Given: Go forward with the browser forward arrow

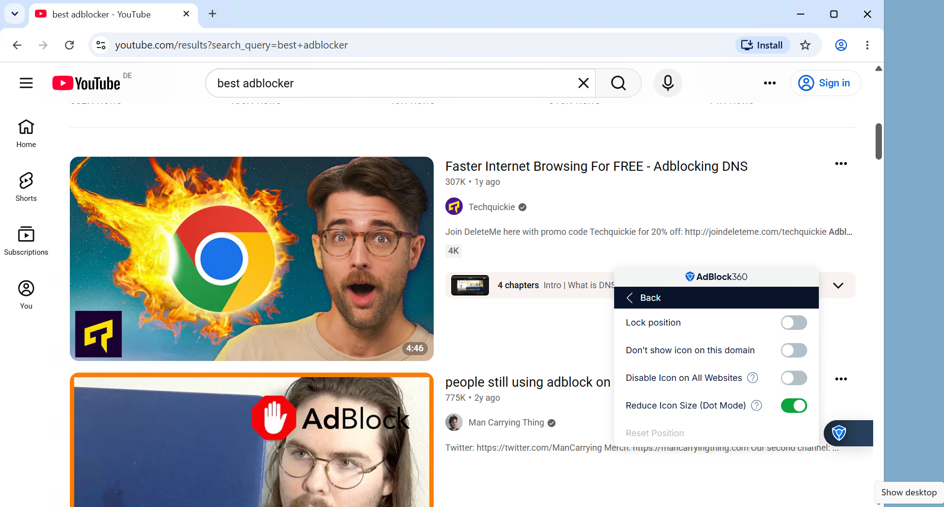Looking at the screenshot, I should point(43,45).
